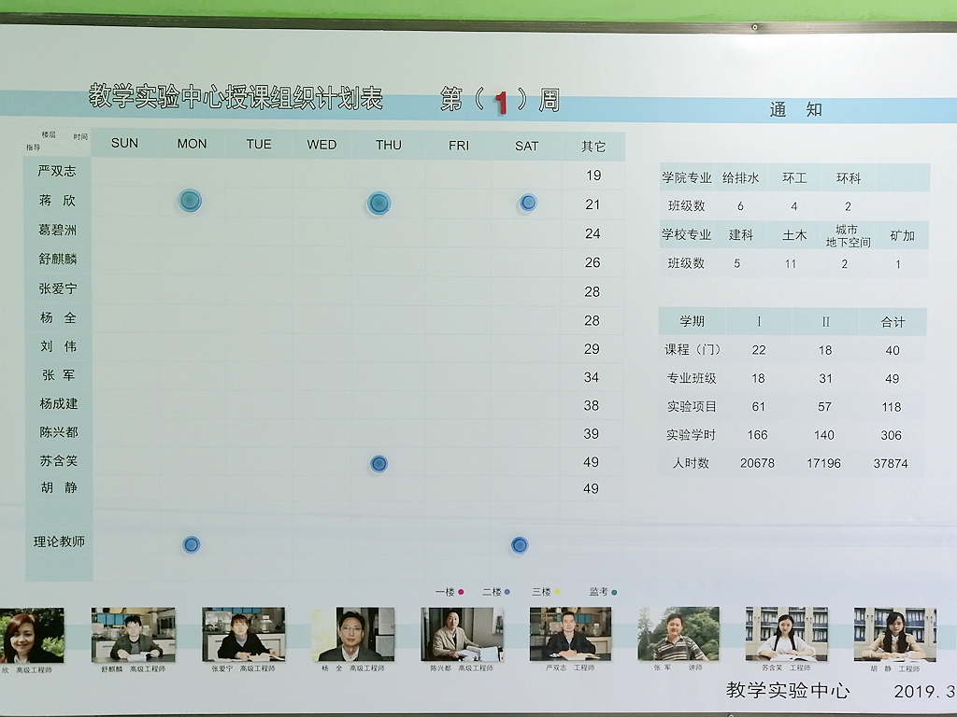Click value 38 in 杨成建's row
This screenshot has height=717, width=957.
pos(591,405)
